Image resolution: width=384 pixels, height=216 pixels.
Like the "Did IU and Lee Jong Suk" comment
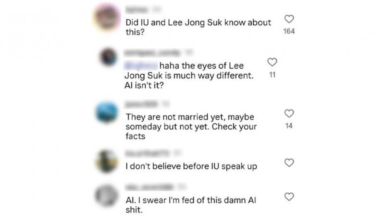click(289, 19)
